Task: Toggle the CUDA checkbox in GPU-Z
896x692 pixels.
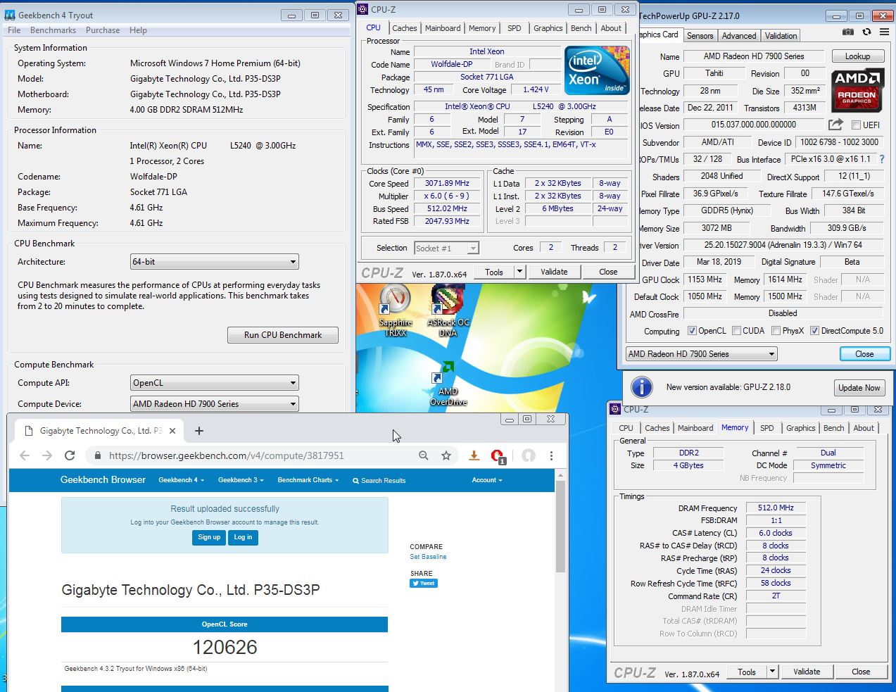Action: 736,331
